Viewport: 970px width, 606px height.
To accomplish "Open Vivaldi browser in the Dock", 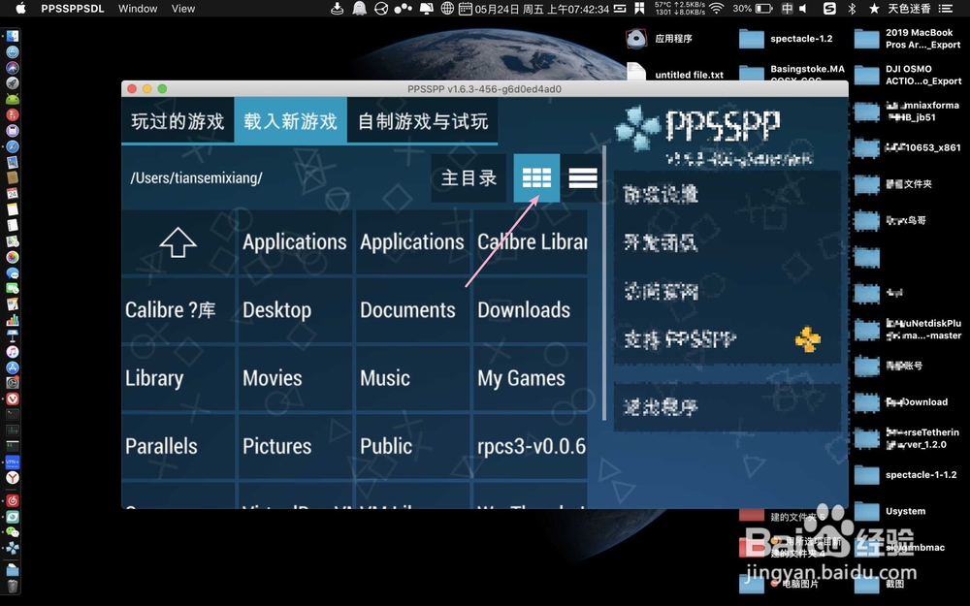I will (13, 399).
